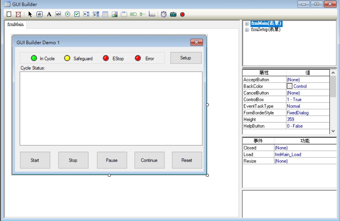
Task: Click the grid table control tool
Action: (105, 14)
